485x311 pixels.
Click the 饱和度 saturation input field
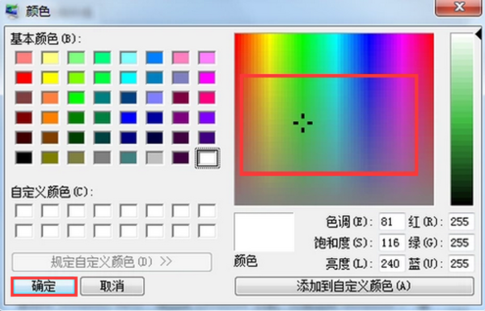coord(391,242)
